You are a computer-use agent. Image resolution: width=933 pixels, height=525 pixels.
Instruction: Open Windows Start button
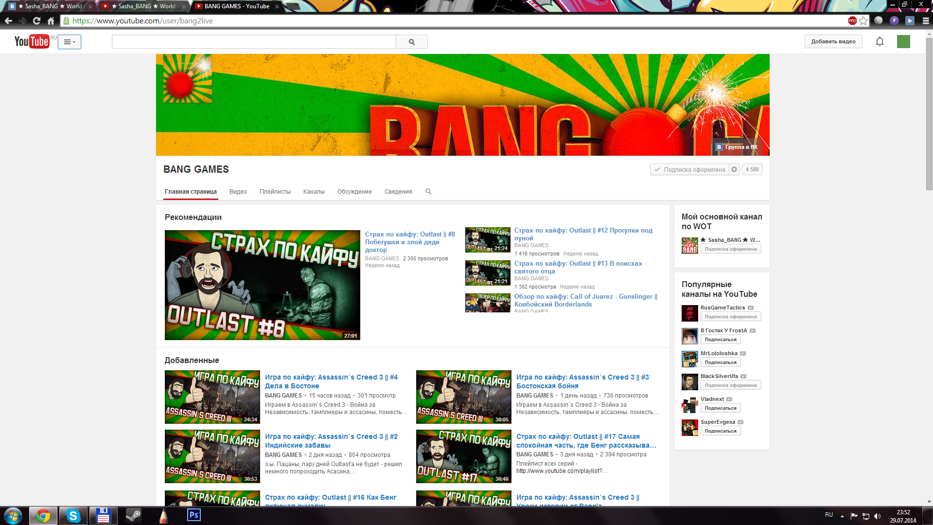tap(13, 516)
